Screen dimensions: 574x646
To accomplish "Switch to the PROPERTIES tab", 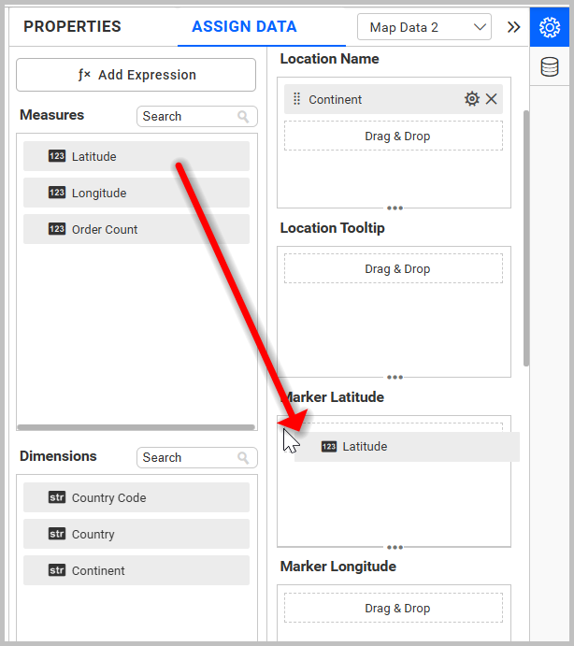I will coord(72,27).
